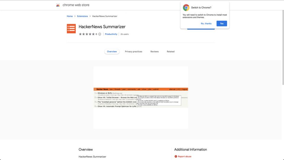
Task: Open the Extensions breadcrumb link
Action: click(83, 16)
